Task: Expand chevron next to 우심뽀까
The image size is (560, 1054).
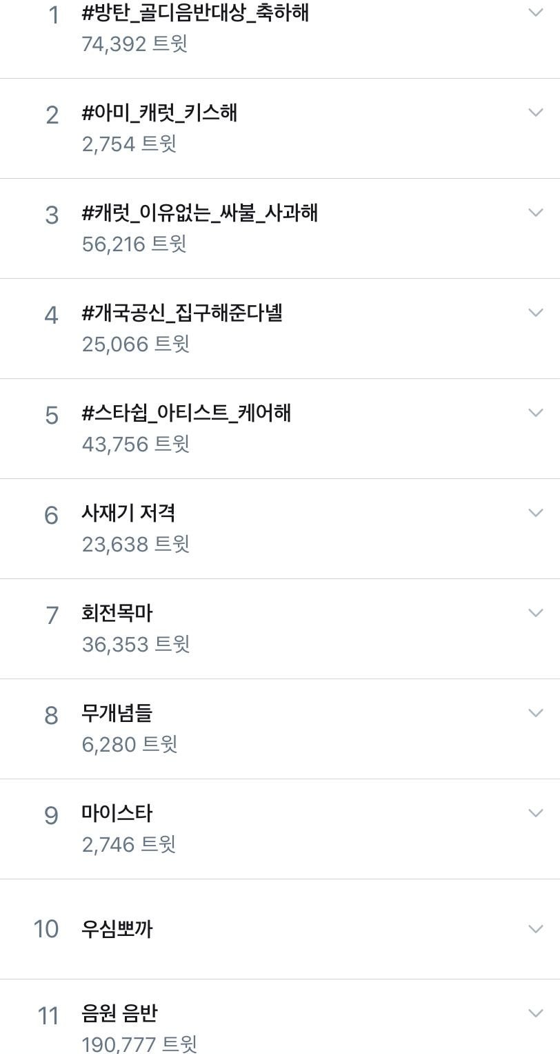Action: pyautogui.click(x=535, y=928)
